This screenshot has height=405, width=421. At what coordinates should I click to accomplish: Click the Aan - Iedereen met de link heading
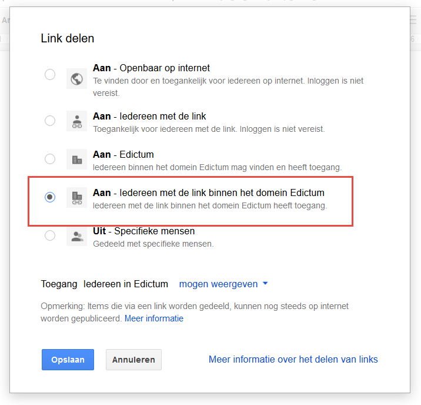coord(149,117)
